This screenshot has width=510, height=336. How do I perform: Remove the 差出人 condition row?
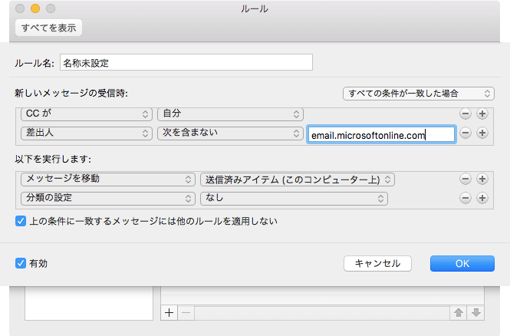(x=466, y=133)
